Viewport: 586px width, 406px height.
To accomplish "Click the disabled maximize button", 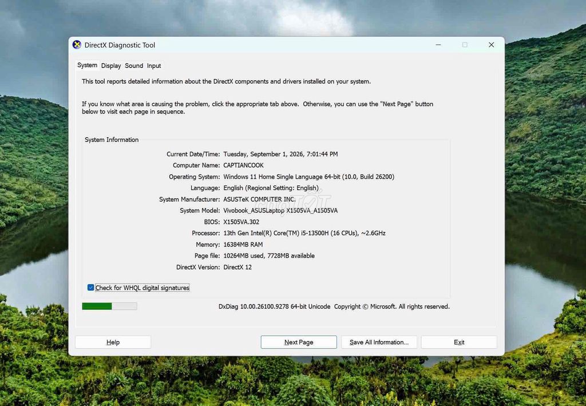I will pyautogui.click(x=465, y=45).
